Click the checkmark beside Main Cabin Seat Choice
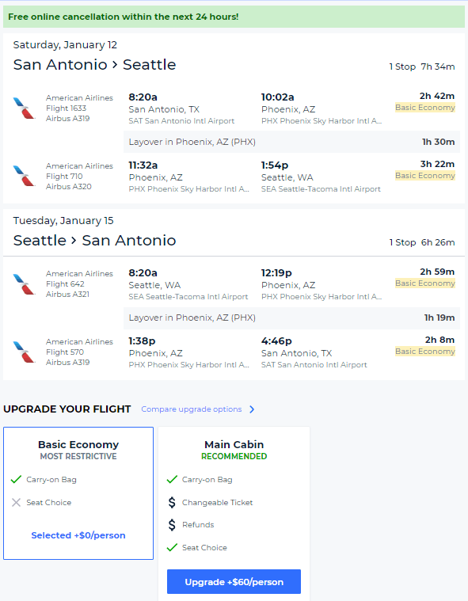Screen dimensions: 468x601 [172, 547]
